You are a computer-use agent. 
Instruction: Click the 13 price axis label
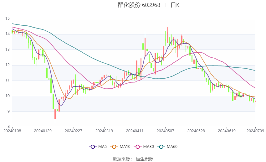point(8,50)
